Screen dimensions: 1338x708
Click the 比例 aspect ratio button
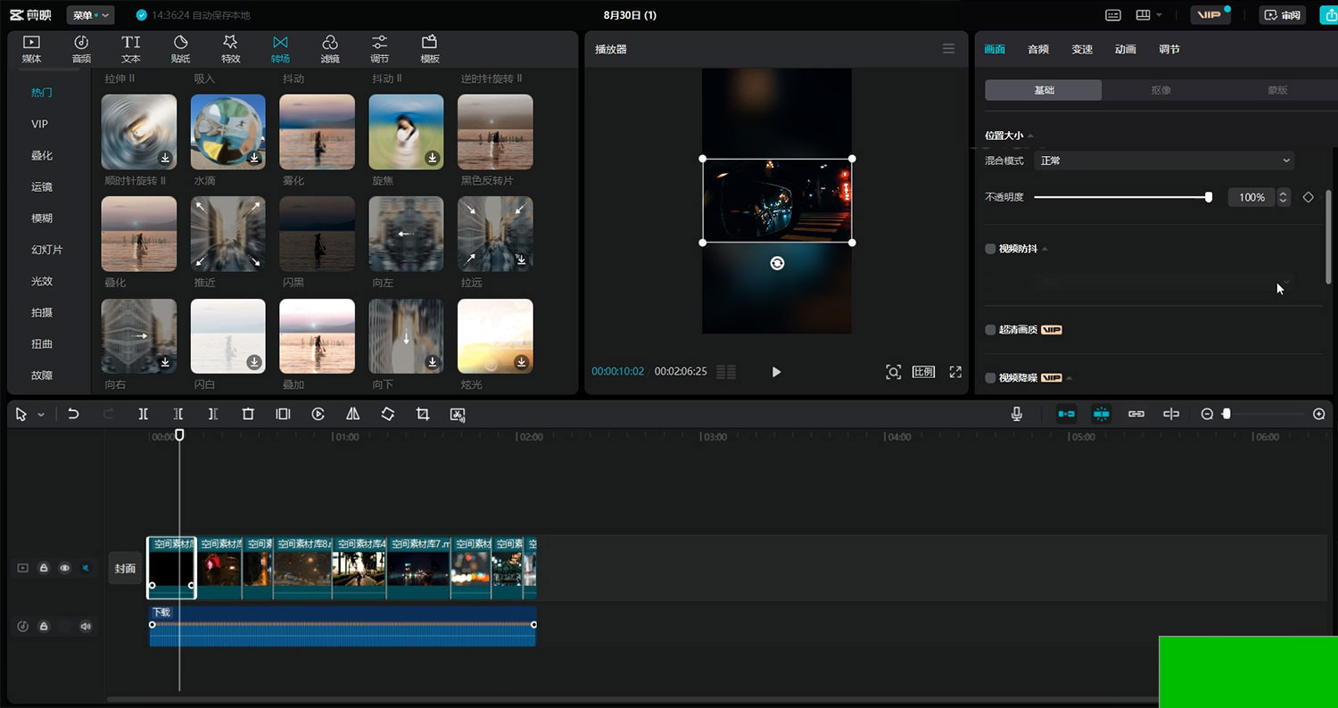pos(923,372)
